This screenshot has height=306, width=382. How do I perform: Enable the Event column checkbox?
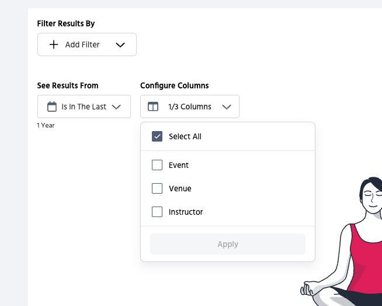pyautogui.click(x=157, y=165)
